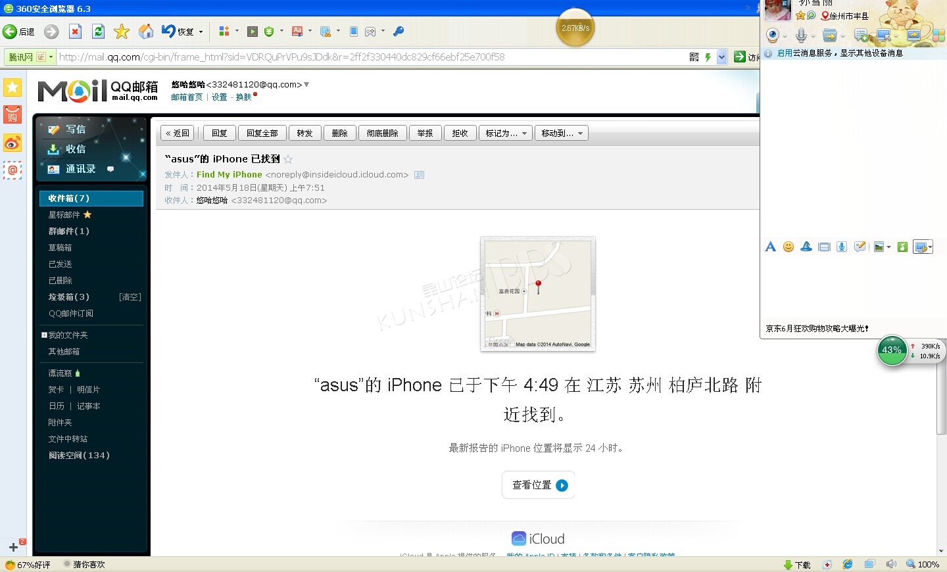Expand dropdown next to the screenshot icon
The image size is (947, 572).
[338, 31]
